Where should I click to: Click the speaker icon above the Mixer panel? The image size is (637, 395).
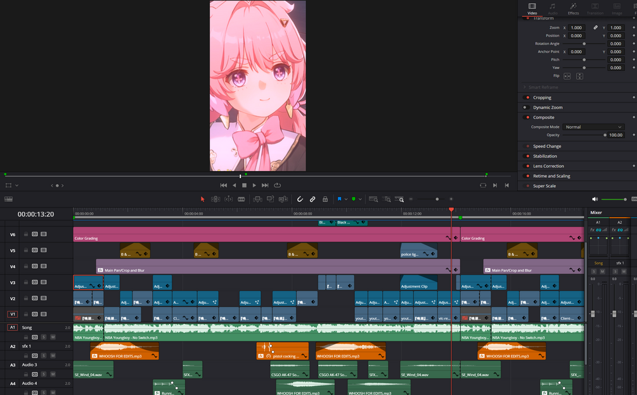pyautogui.click(x=595, y=199)
